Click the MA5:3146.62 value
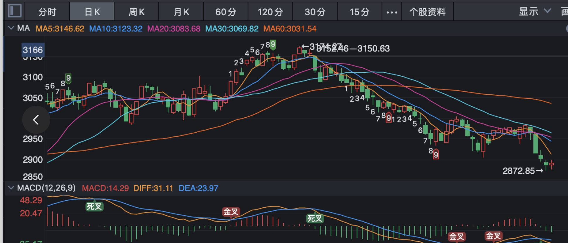This screenshot has height=243, width=568. point(60,29)
